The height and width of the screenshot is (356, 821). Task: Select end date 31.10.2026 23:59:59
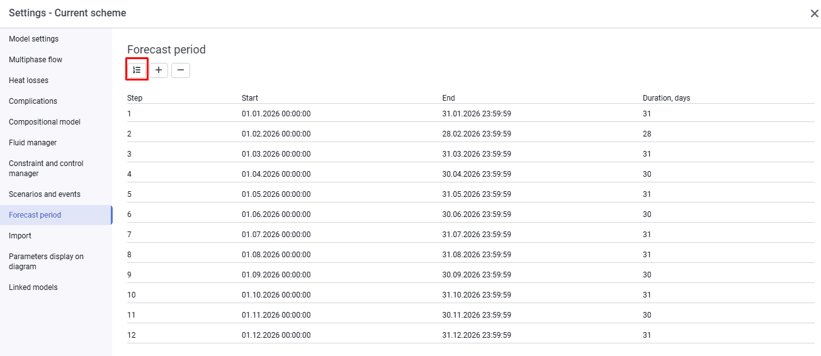pos(477,295)
